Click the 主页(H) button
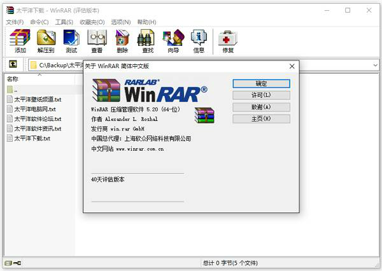The image size is (382, 271). tap(261, 119)
